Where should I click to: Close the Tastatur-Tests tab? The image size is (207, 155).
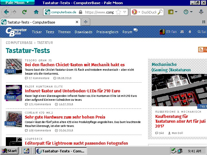click(x=77, y=22)
